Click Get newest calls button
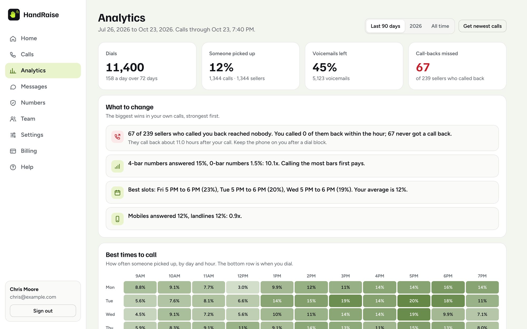This screenshot has height=329, width=527. (482, 26)
